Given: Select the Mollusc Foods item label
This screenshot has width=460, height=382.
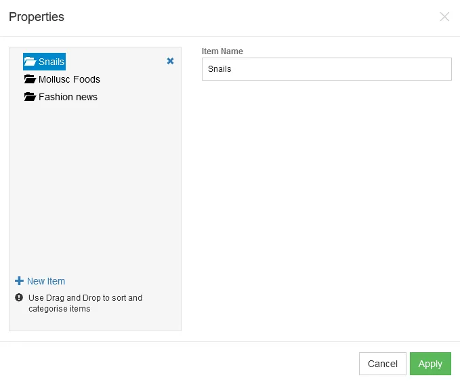Looking at the screenshot, I should [x=69, y=79].
